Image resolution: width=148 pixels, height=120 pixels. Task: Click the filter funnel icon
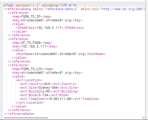[143, 118]
